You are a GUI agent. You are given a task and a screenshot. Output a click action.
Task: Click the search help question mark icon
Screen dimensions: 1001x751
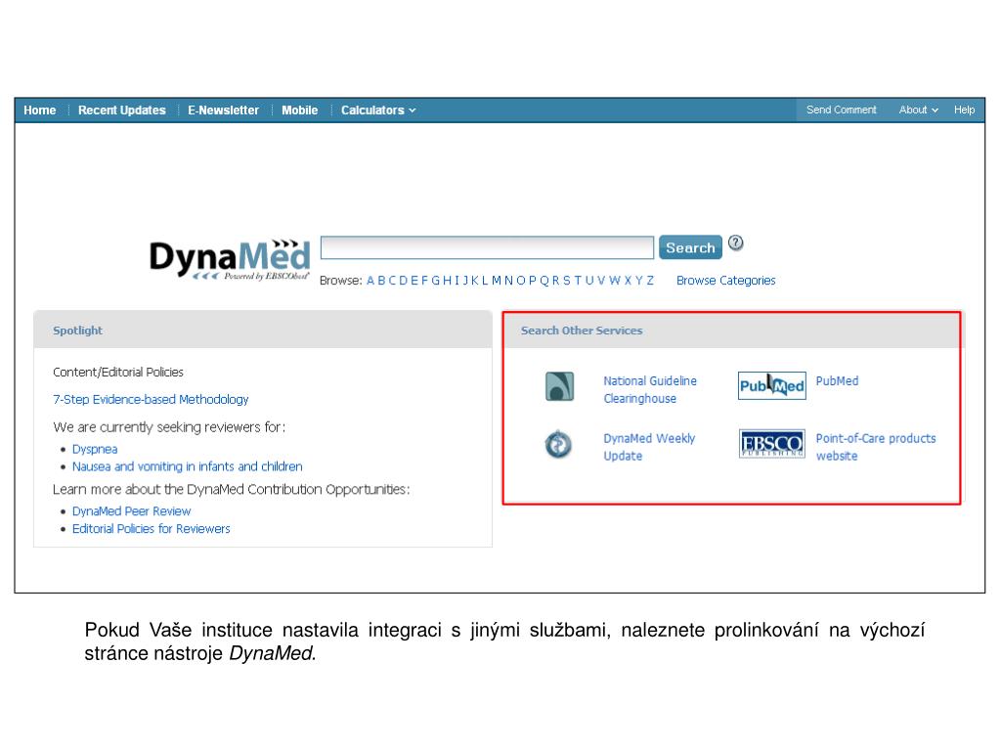pos(735,243)
